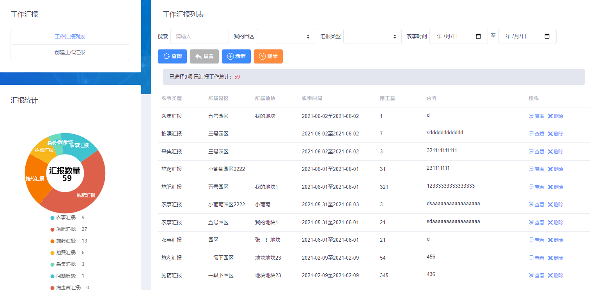Click the total count 59 in summary bar
The height and width of the screenshot is (290, 596).
(x=237, y=77)
